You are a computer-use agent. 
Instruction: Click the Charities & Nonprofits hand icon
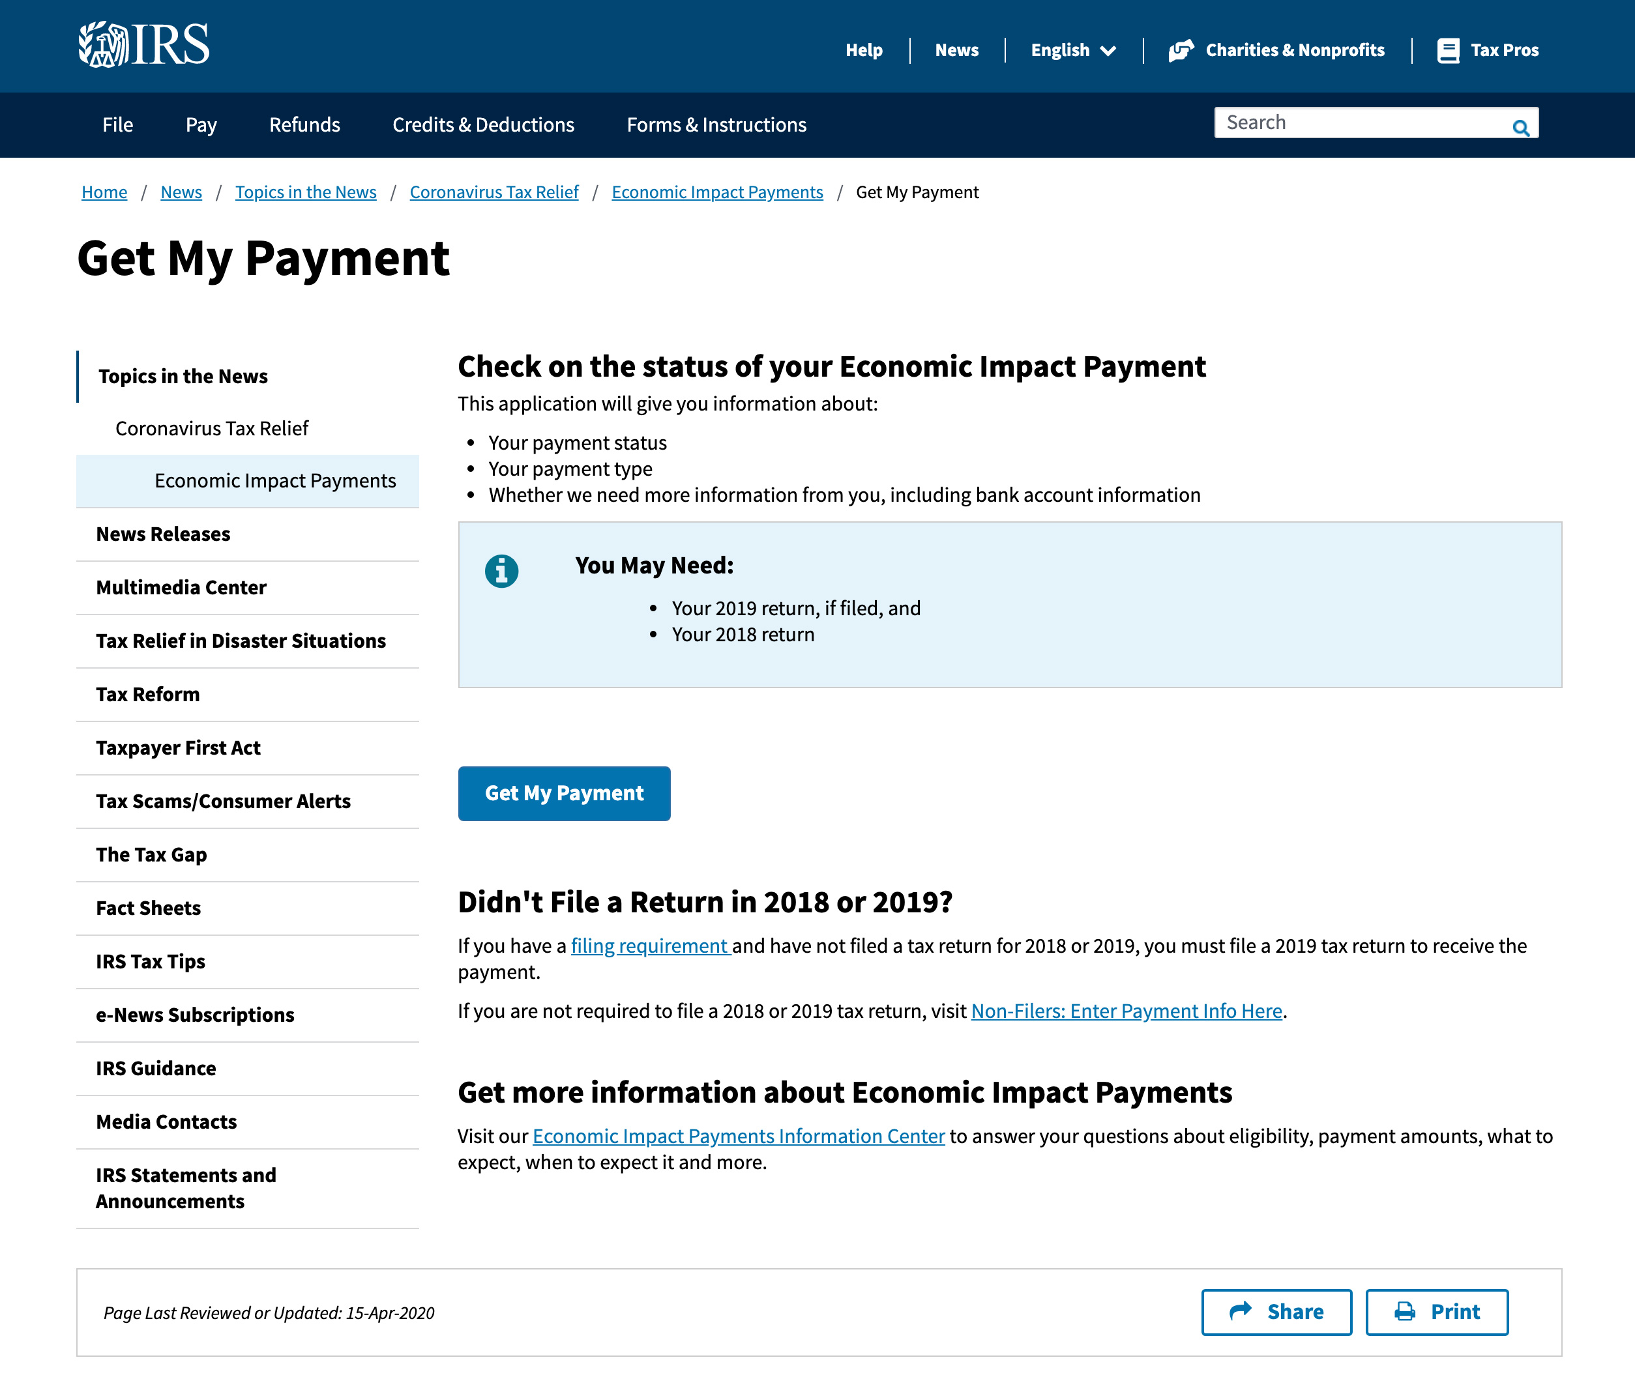point(1181,51)
